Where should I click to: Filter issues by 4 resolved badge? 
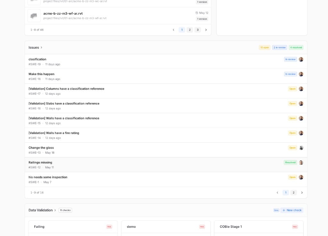(x=296, y=47)
